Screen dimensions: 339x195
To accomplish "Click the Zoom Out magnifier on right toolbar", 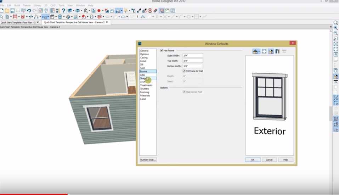I will (x=335, y=33).
